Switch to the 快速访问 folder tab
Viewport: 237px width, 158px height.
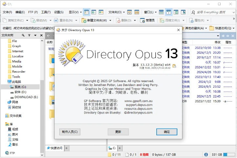coord(55,148)
